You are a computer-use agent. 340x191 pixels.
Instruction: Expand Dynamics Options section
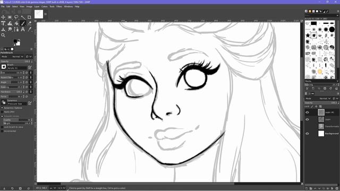2,108
